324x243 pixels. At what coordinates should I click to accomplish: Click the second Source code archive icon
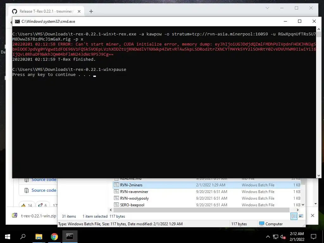27,190
